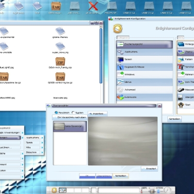This screenshot has width=194, height=194.
Task: Click the empty text field on the shelf
Action: (x=119, y=190)
